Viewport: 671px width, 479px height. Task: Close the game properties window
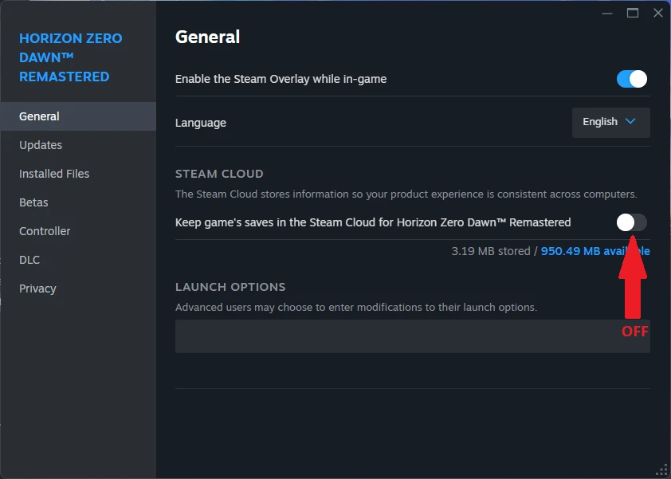pos(658,14)
